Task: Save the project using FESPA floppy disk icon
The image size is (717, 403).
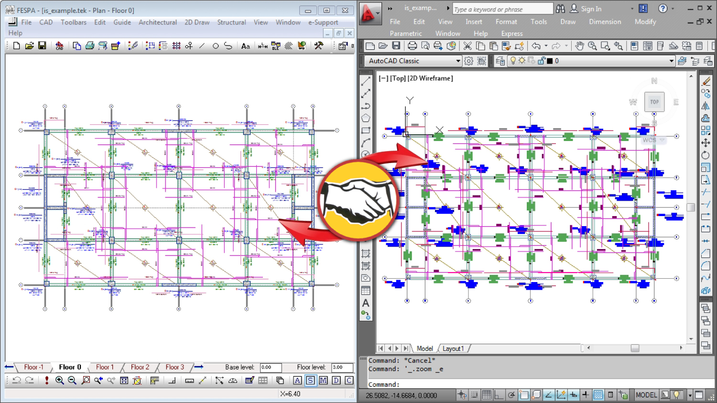Action: click(x=42, y=46)
